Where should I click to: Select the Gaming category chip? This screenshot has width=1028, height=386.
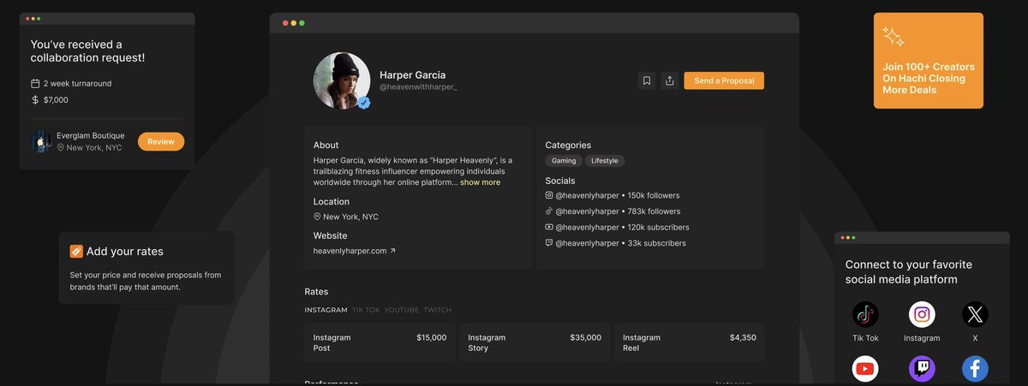click(564, 161)
